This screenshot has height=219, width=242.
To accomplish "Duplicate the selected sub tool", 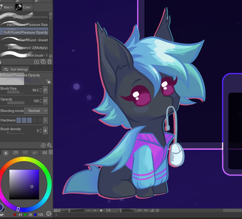I will pos(43,62).
